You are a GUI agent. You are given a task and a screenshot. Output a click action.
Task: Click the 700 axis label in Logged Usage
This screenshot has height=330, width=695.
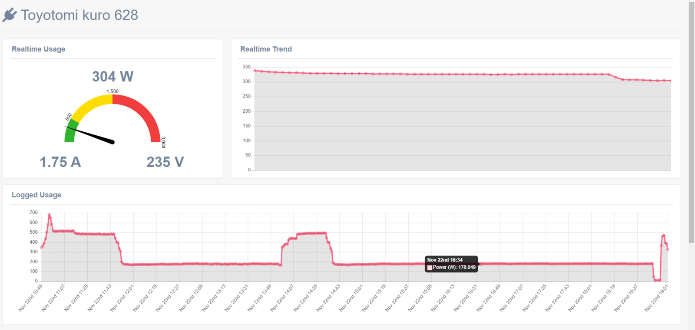coord(33,212)
